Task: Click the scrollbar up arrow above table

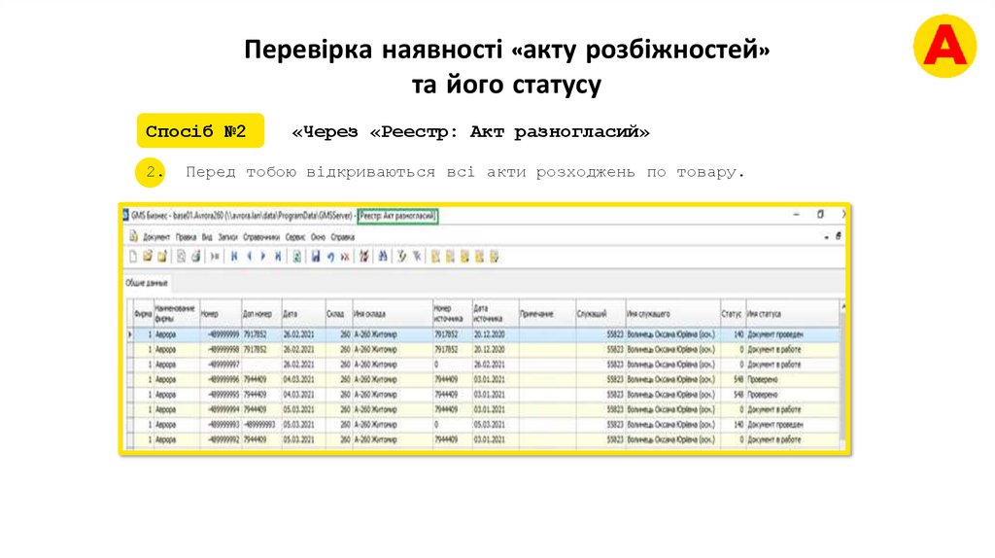Action: click(842, 306)
